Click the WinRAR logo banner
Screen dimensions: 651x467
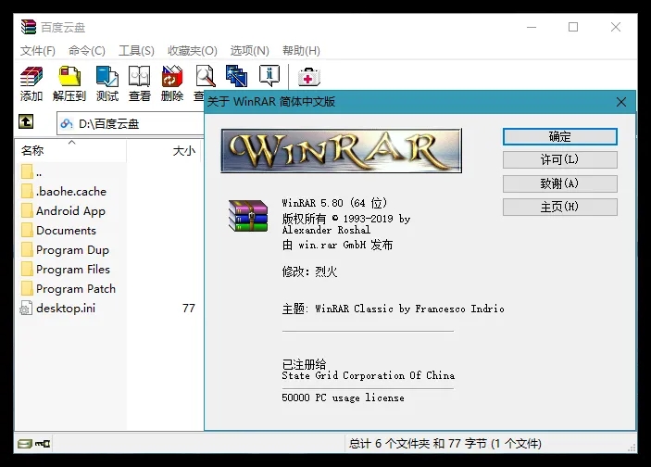point(342,151)
